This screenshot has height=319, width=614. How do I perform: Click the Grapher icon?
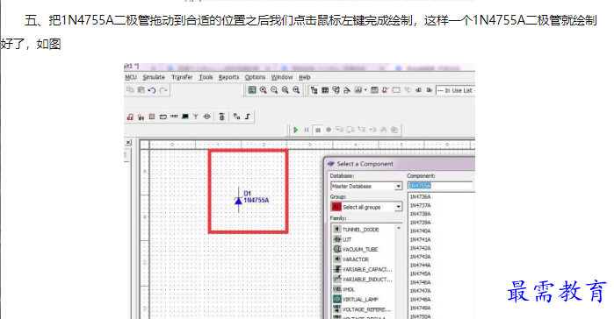coord(358,90)
